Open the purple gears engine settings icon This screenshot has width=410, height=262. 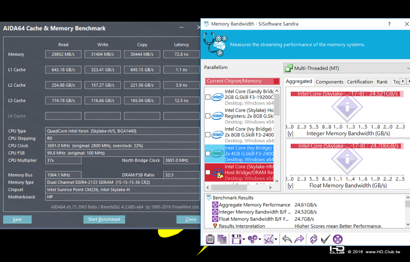click(253, 239)
